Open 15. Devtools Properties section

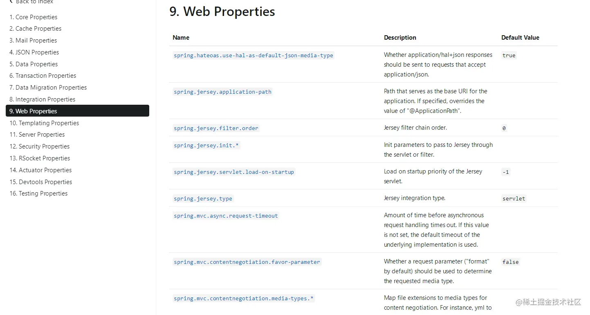point(41,182)
